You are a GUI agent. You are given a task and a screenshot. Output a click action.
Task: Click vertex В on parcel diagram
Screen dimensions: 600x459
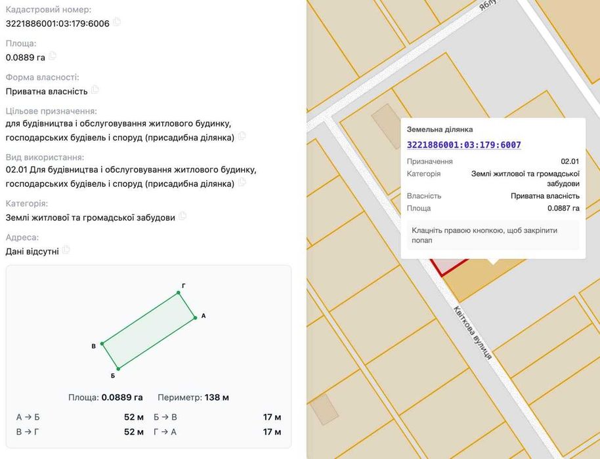102,344
